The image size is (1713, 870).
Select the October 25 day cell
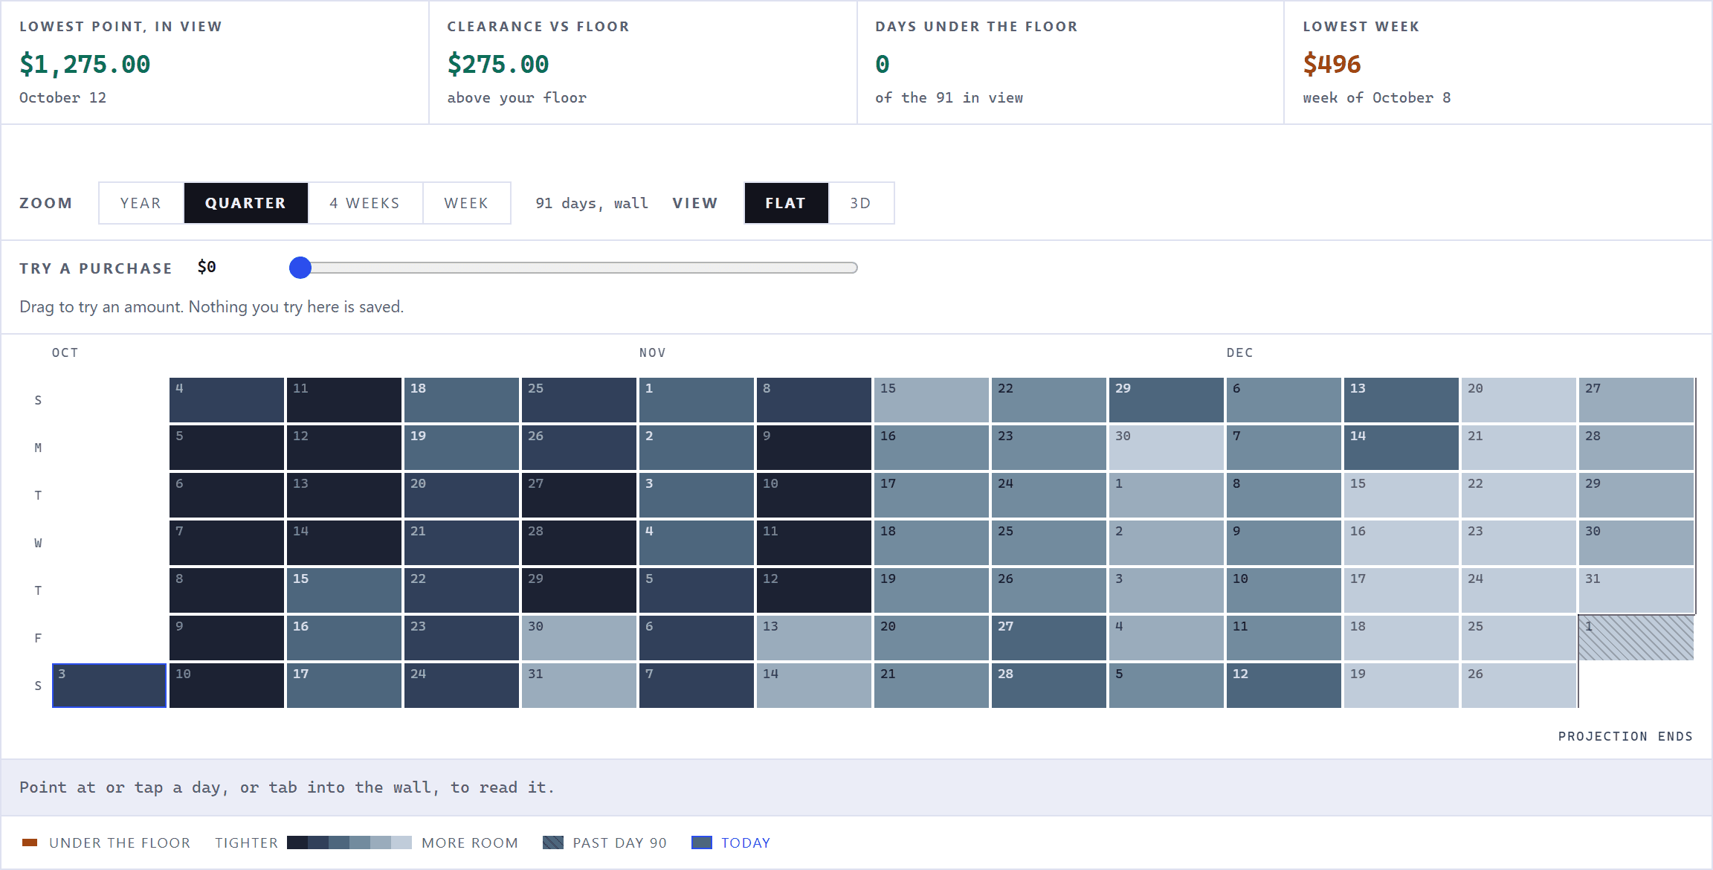click(x=579, y=400)
